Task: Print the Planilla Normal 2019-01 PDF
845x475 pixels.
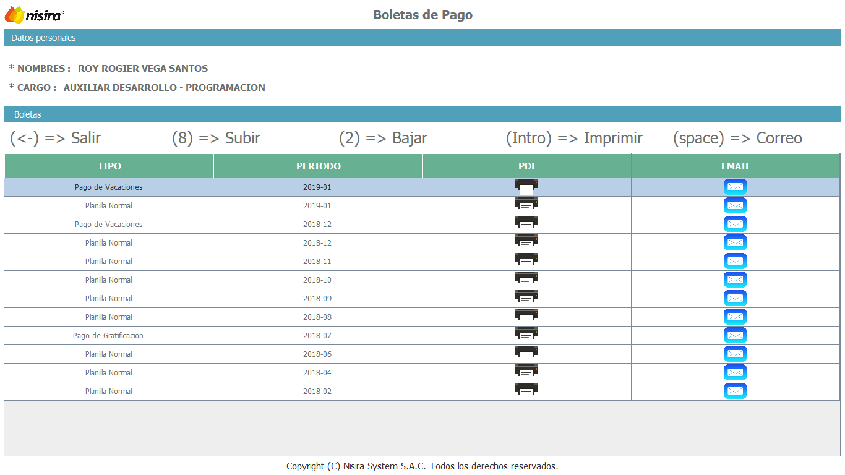Action: (x=526, y=205)
